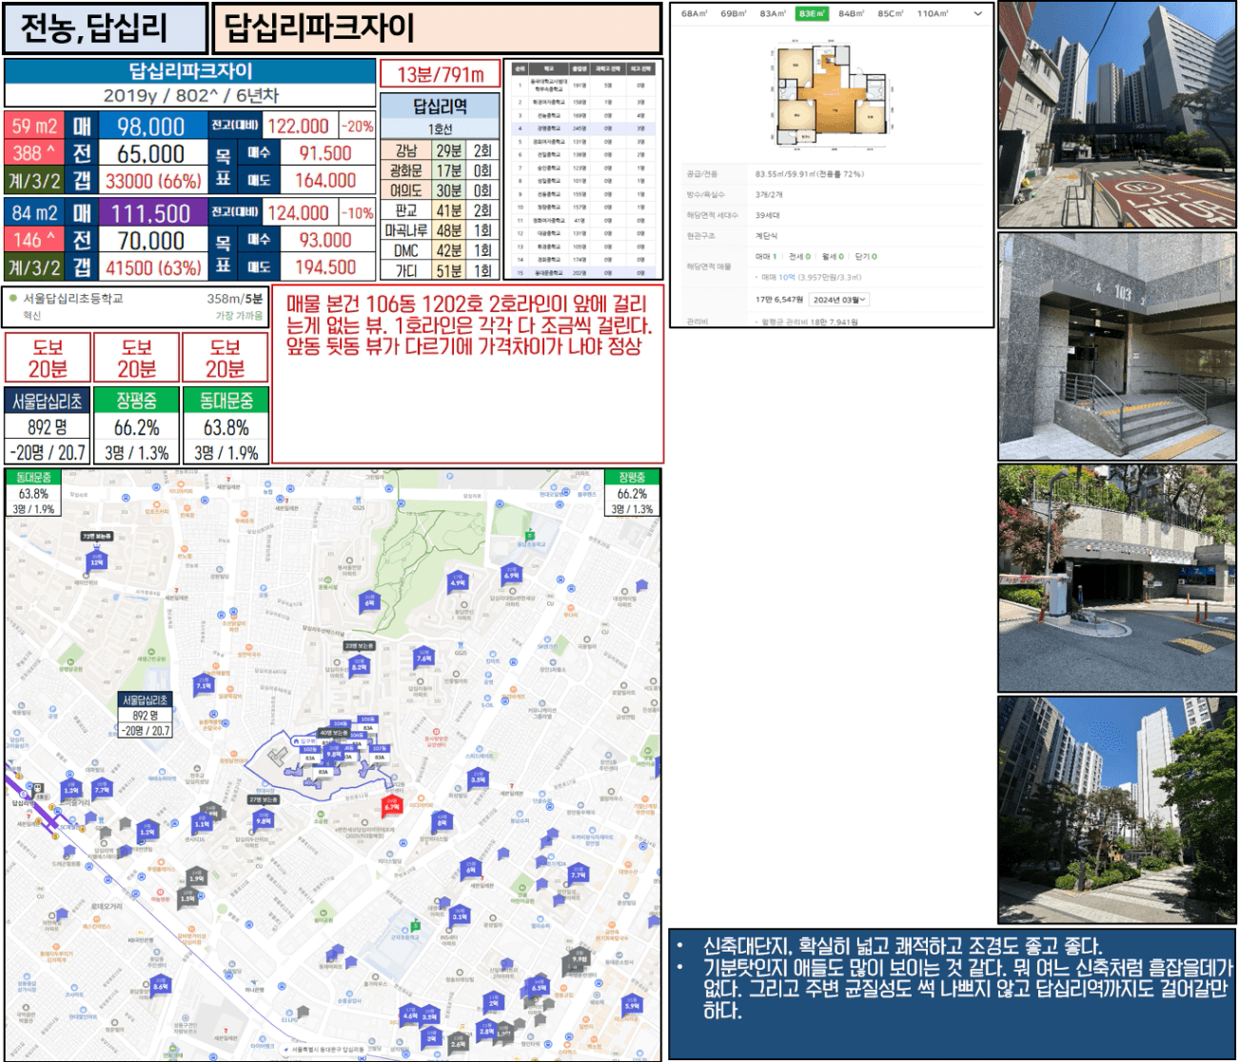Click the 2억 house marker on map
1238x1062 pixels.
click(x=493, y=1001)
